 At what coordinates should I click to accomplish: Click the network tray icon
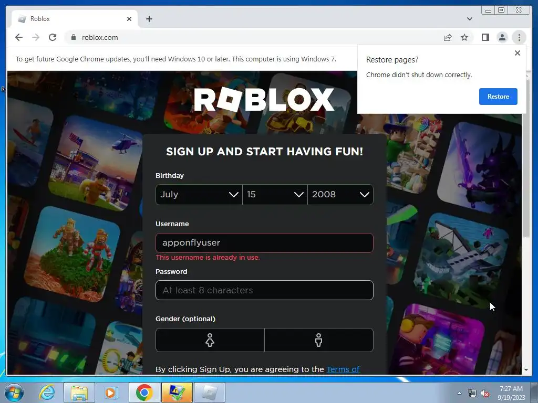point(472,394)
